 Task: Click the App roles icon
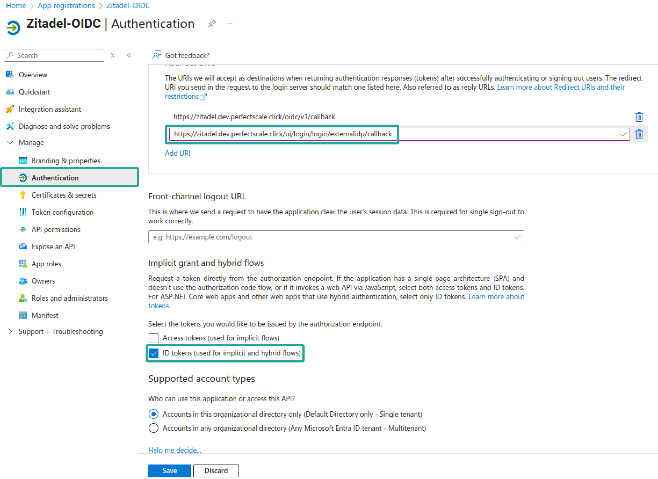(x=23, y=263)
